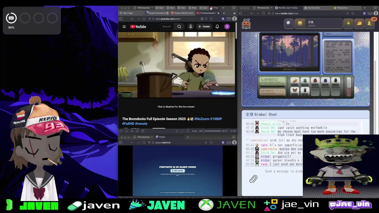
Task: Click the player.twitch.tv address bar
Action: click(178, 143)
